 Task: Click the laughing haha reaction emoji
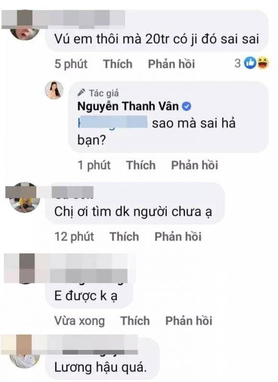263,63
